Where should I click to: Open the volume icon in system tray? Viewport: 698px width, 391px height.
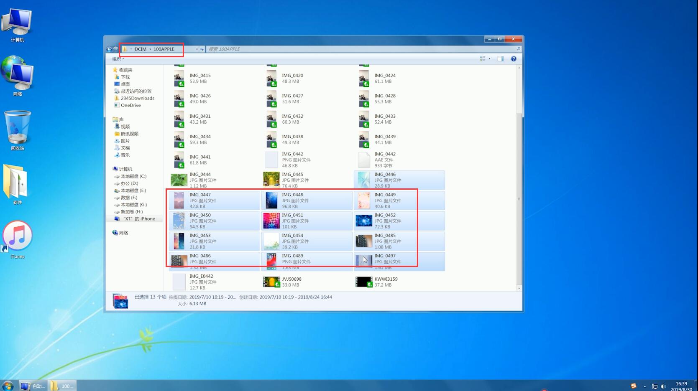pyautogui.click(x=663, y=386)
